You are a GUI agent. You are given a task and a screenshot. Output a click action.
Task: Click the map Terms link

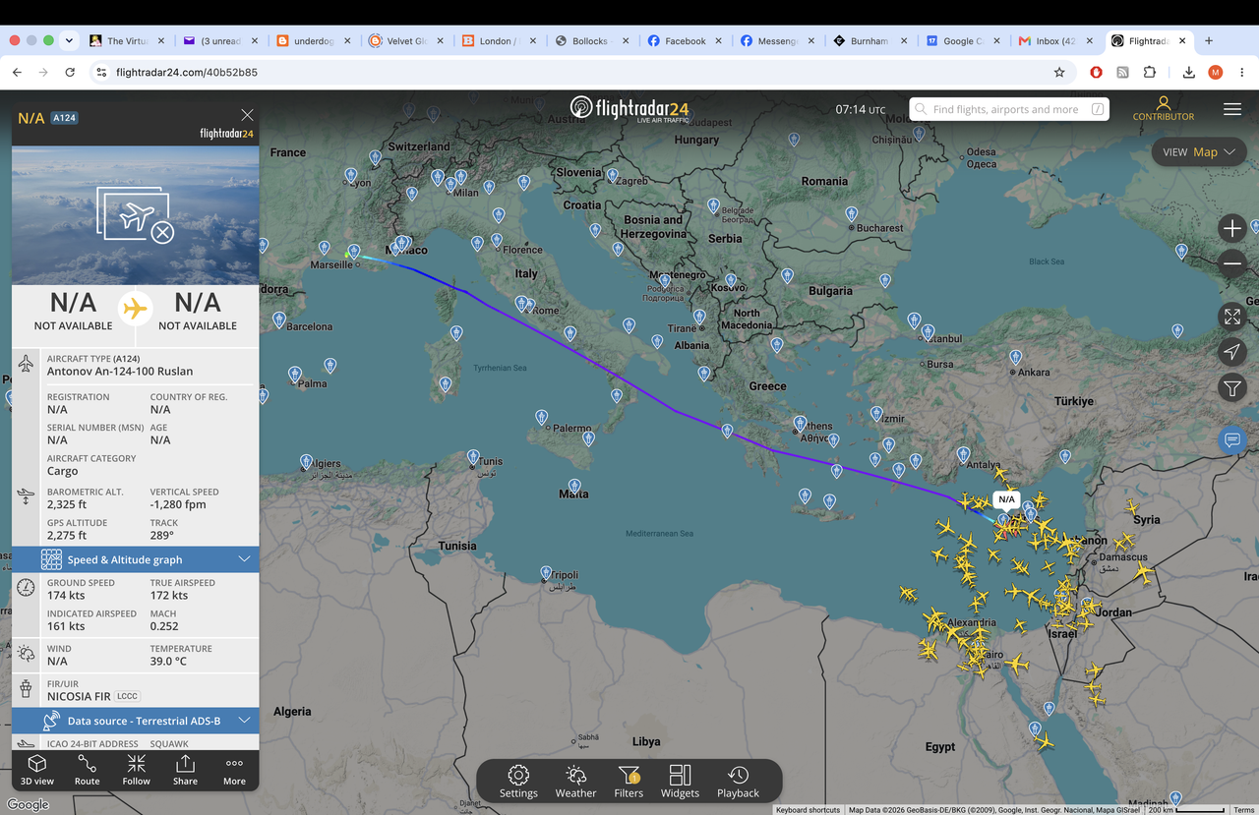click(x=1243, y=810)
